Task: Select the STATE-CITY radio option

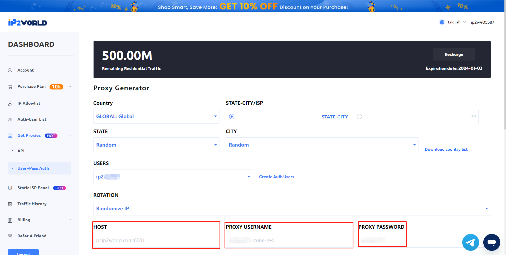Action: pyautogui.click(x=232, y=117)
